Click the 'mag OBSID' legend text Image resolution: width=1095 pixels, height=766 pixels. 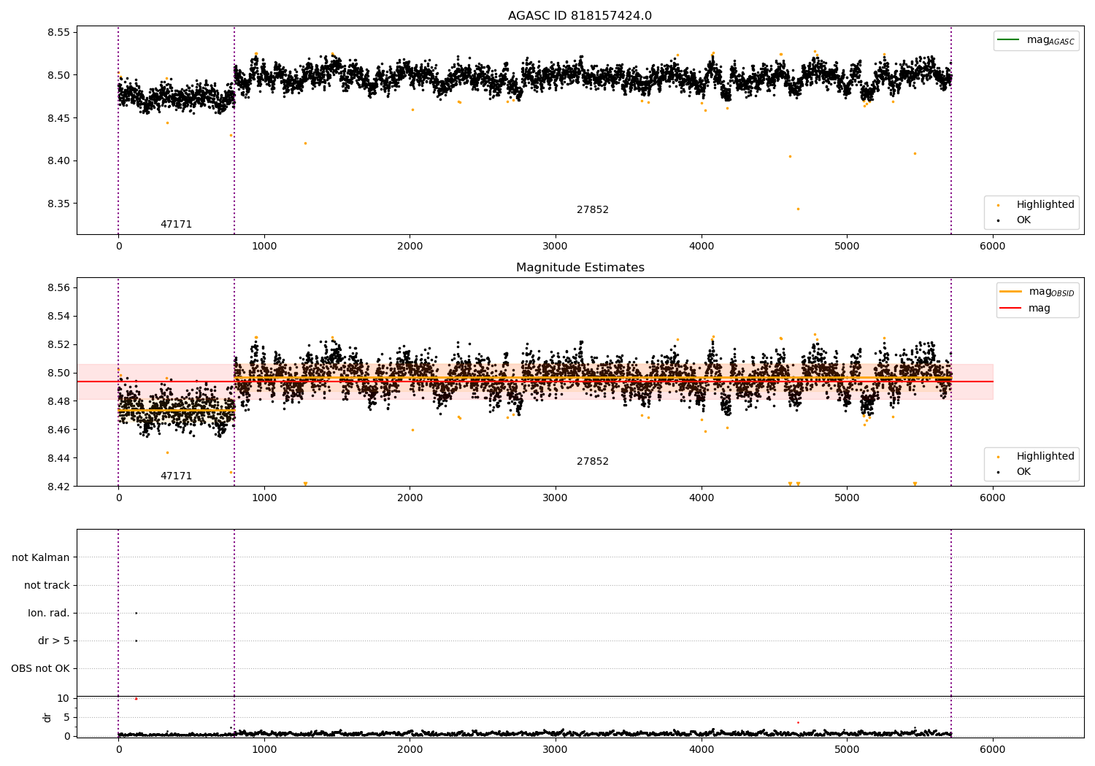pos(1052,292)
